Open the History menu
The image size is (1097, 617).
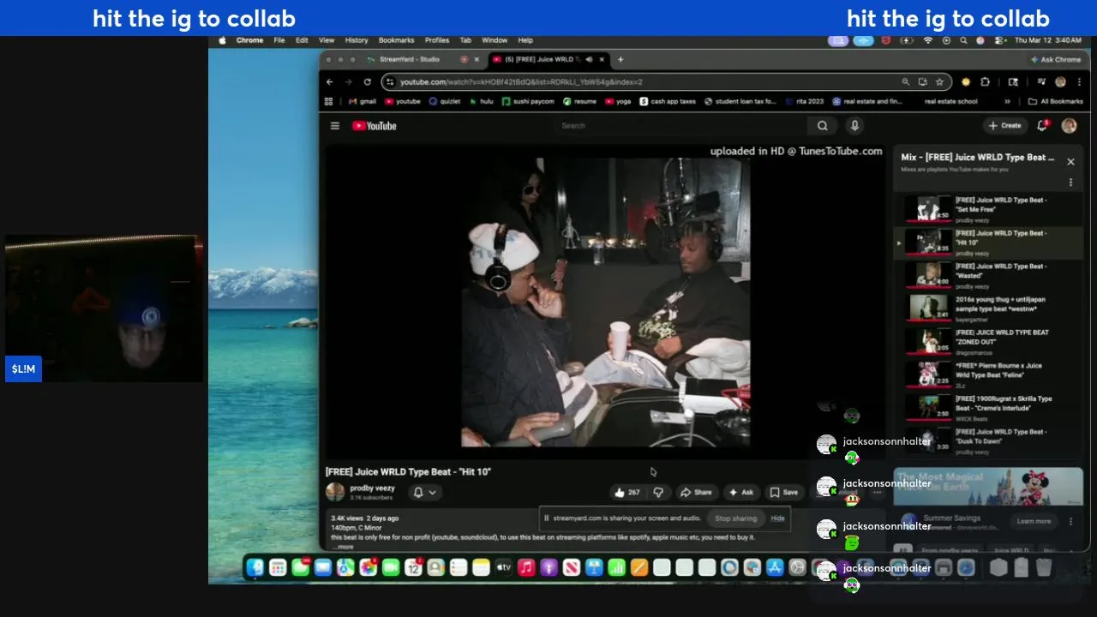point(357,40)
